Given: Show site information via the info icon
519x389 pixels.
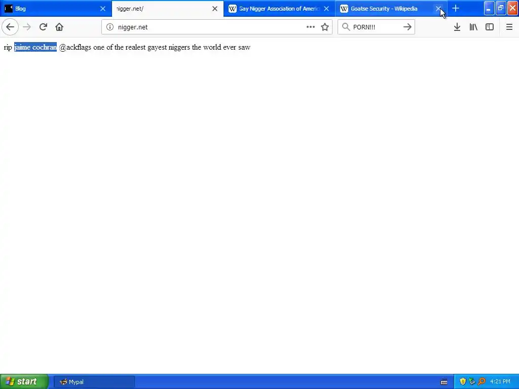Looking at the screenshot, I should pos(110,27).
